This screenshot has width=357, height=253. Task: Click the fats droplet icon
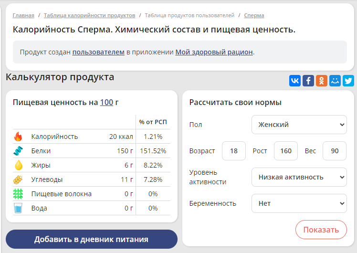18,165
